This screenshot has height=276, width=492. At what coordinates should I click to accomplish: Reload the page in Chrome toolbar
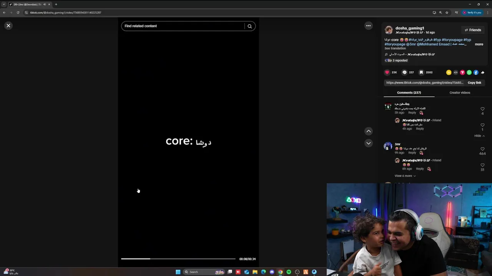pos(18,13)
